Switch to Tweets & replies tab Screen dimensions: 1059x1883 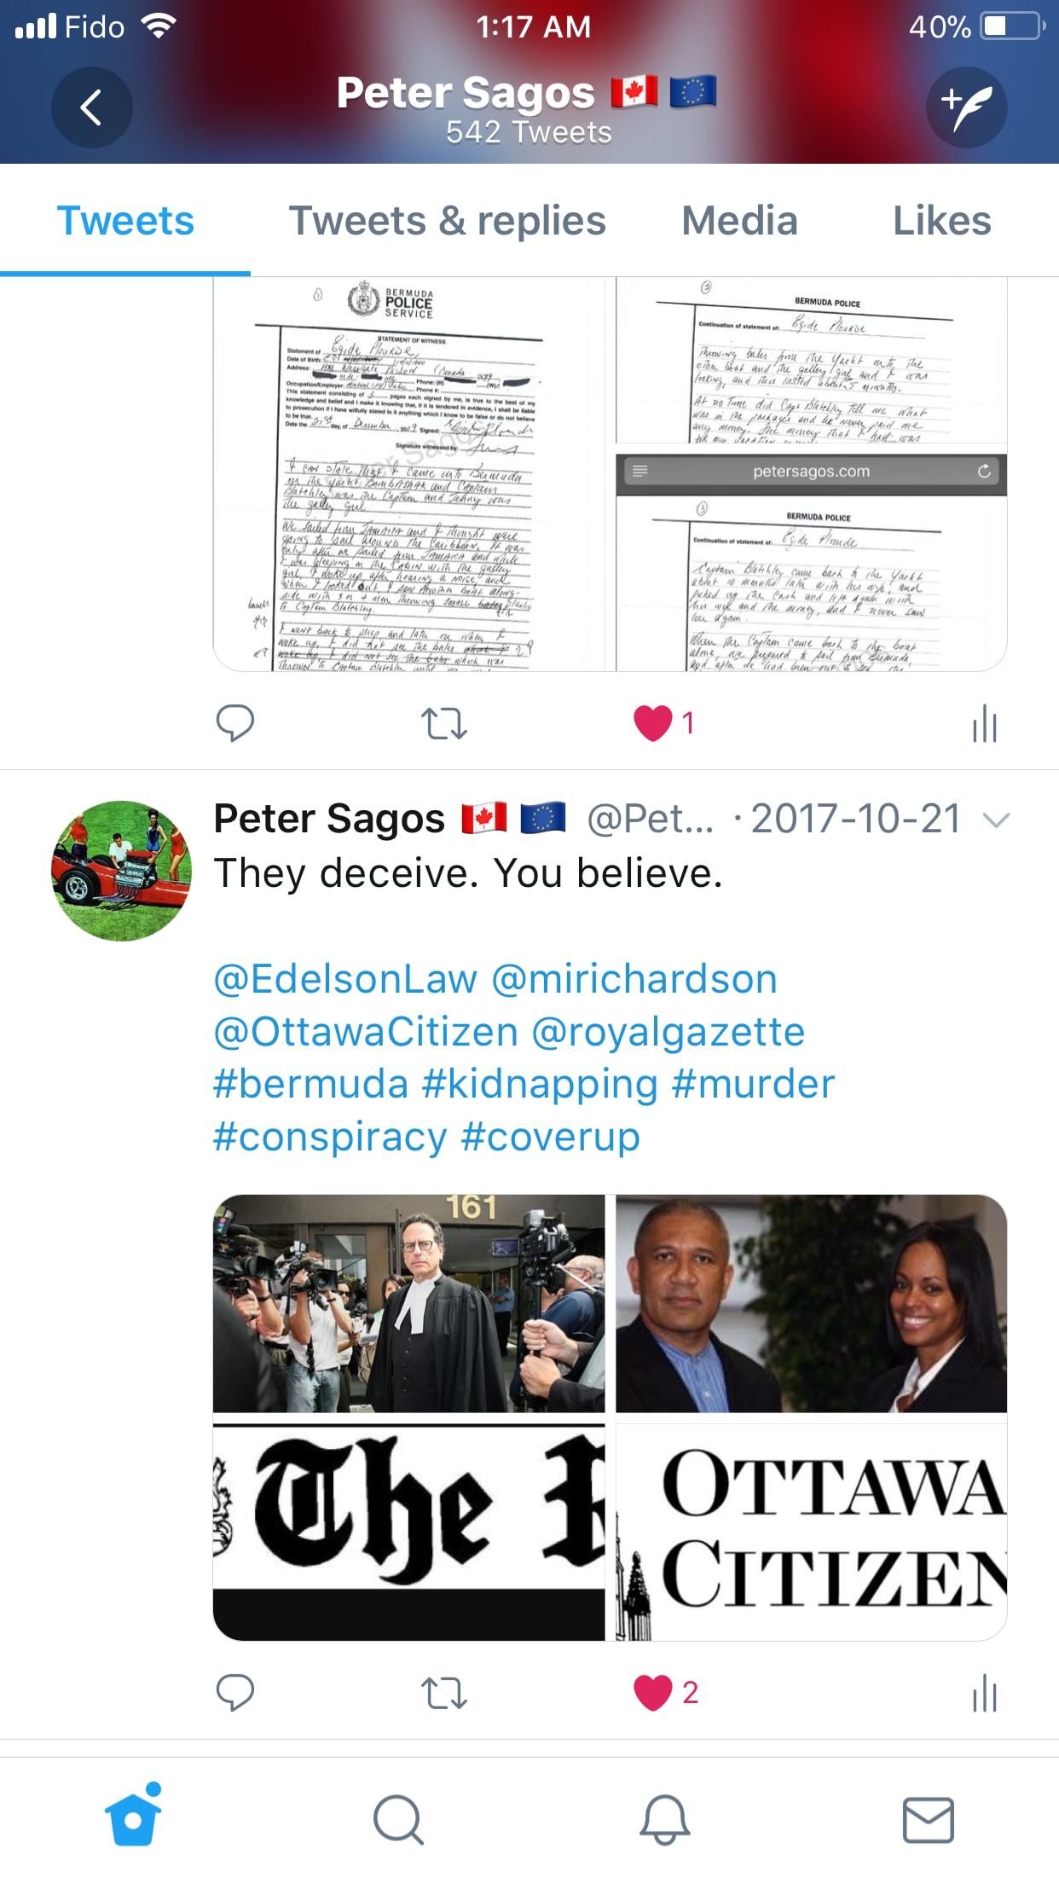click(x=448, y=221)
